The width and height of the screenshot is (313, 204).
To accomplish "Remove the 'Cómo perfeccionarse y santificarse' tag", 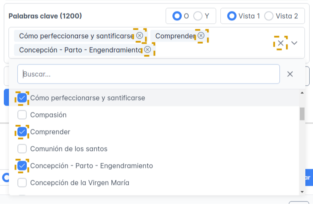I will (x=140, y=36).
